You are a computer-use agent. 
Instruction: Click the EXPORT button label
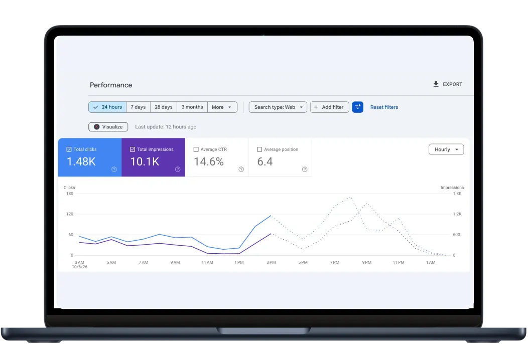tap(453, 84)
